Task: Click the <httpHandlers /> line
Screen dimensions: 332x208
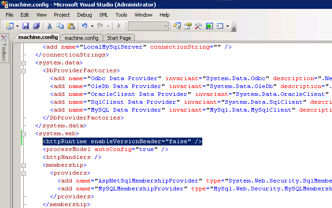Action: 72,157
